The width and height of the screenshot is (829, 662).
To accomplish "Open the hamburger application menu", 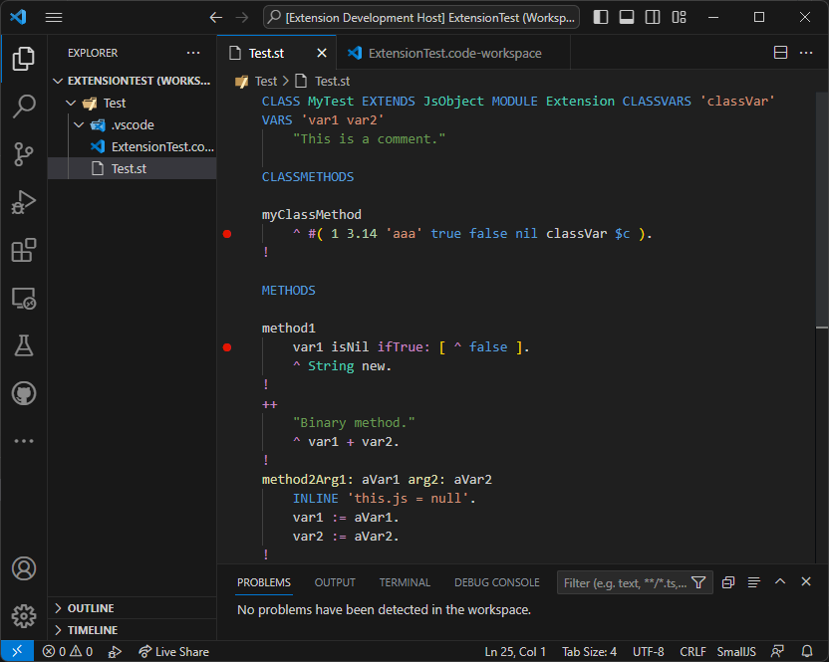I will [54, 18].
